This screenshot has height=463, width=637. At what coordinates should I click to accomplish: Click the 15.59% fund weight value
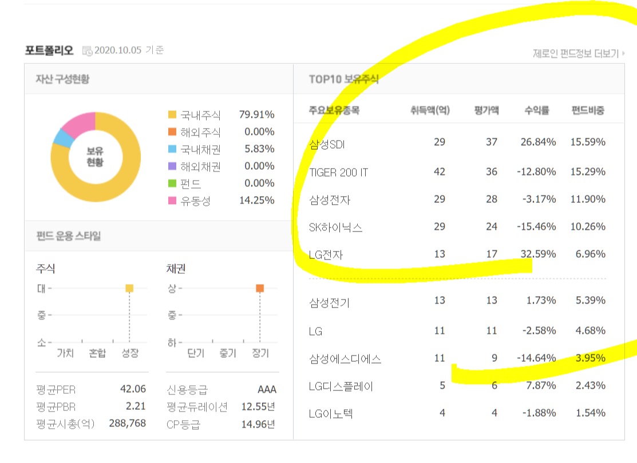coord(588,142)
